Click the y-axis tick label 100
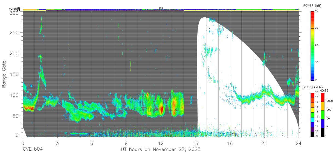The image size is (336, 155). coord(15,95)
